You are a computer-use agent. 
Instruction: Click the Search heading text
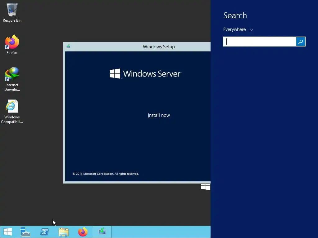click(x=235, y=15)
